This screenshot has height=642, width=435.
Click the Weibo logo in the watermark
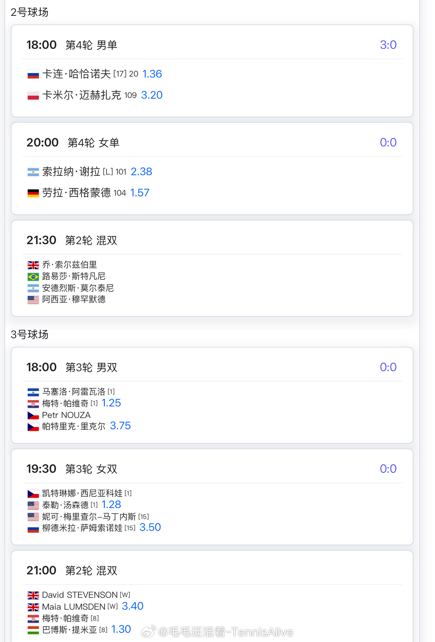tap(148, 632)
